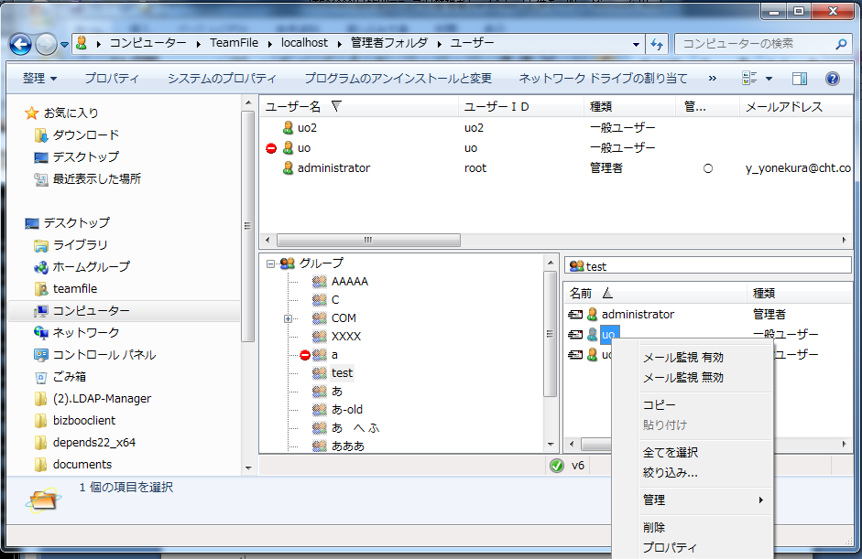Click the help question mark icon
The width and height of the screenshot is (862, 559).
tap(833, 79)
